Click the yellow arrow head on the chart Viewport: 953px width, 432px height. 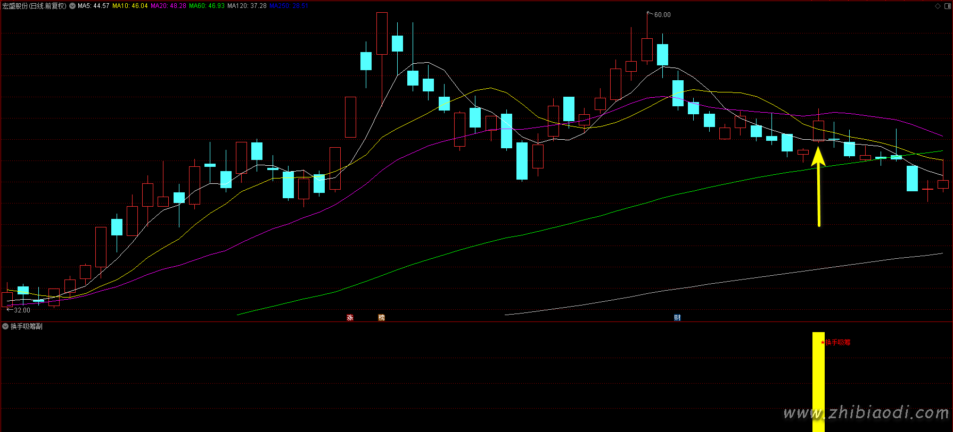[818, 156]
